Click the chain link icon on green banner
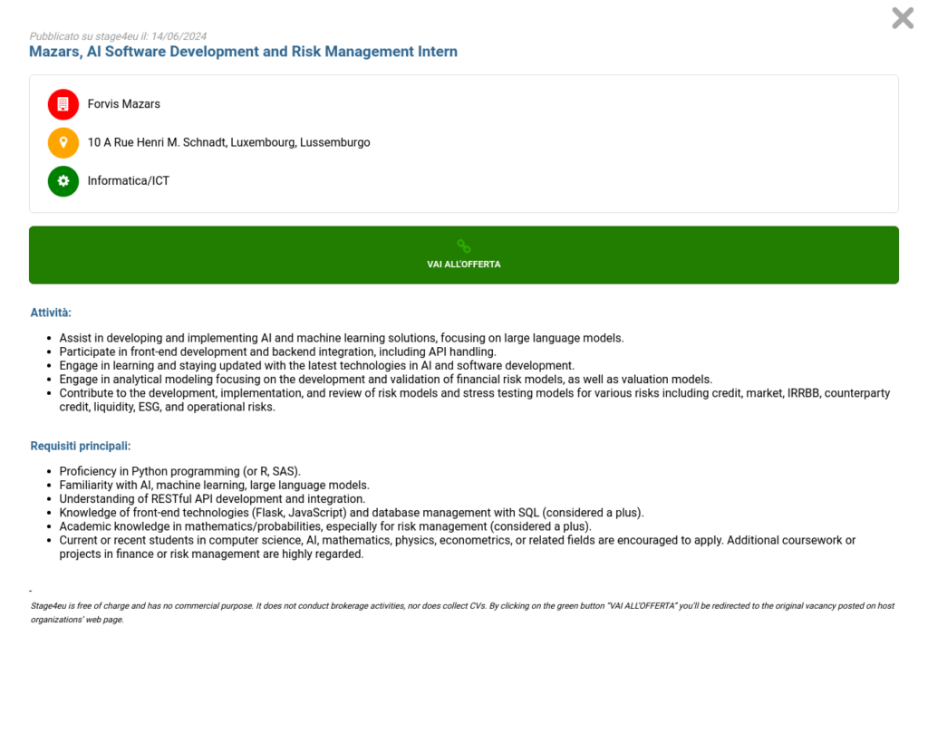 coord(464,246)
